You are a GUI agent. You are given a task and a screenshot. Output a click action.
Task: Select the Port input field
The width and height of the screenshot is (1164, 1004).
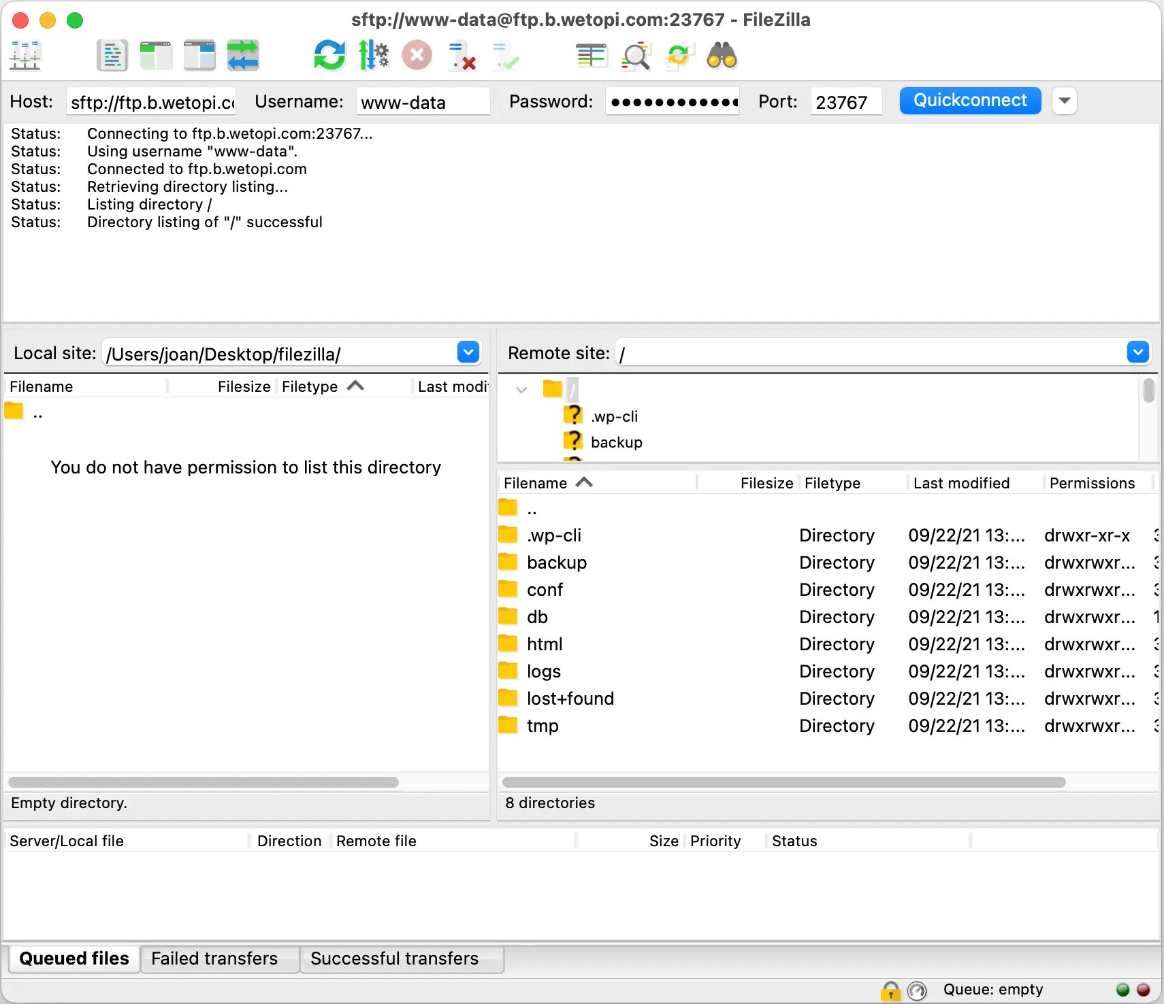coord(845,102)
